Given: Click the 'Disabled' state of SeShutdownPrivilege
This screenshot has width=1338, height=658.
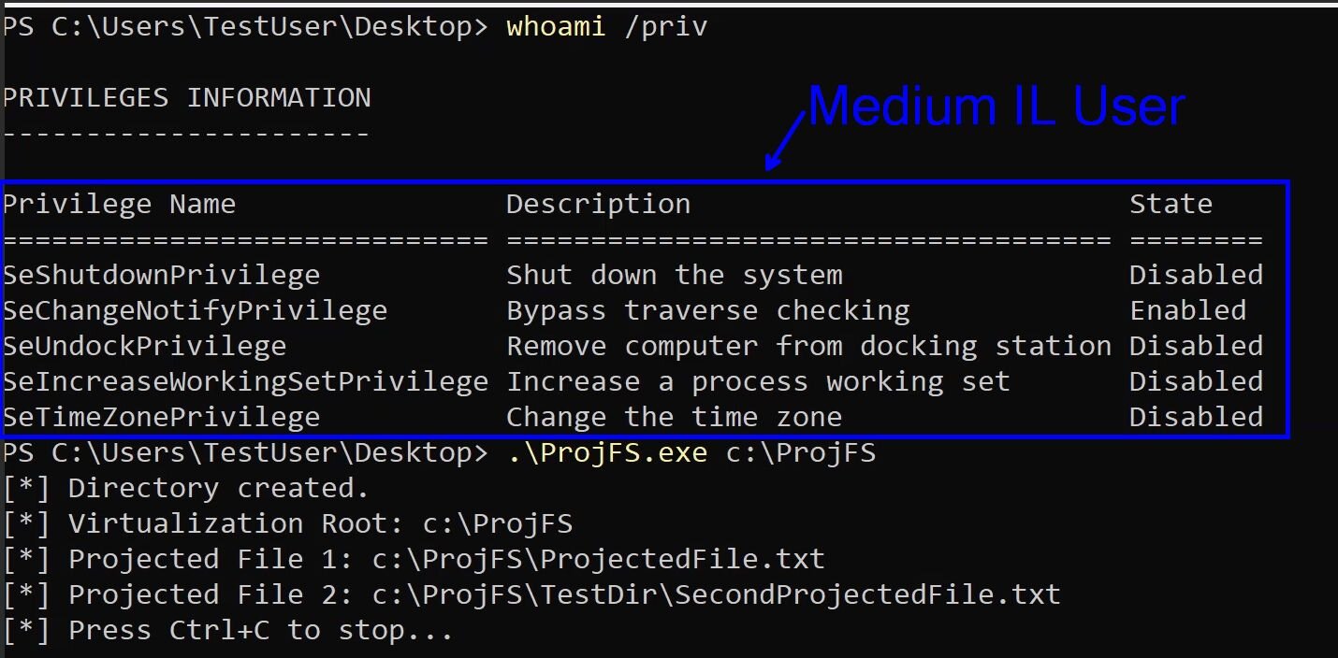Looking at the screenshot, I should point(1196,275).
